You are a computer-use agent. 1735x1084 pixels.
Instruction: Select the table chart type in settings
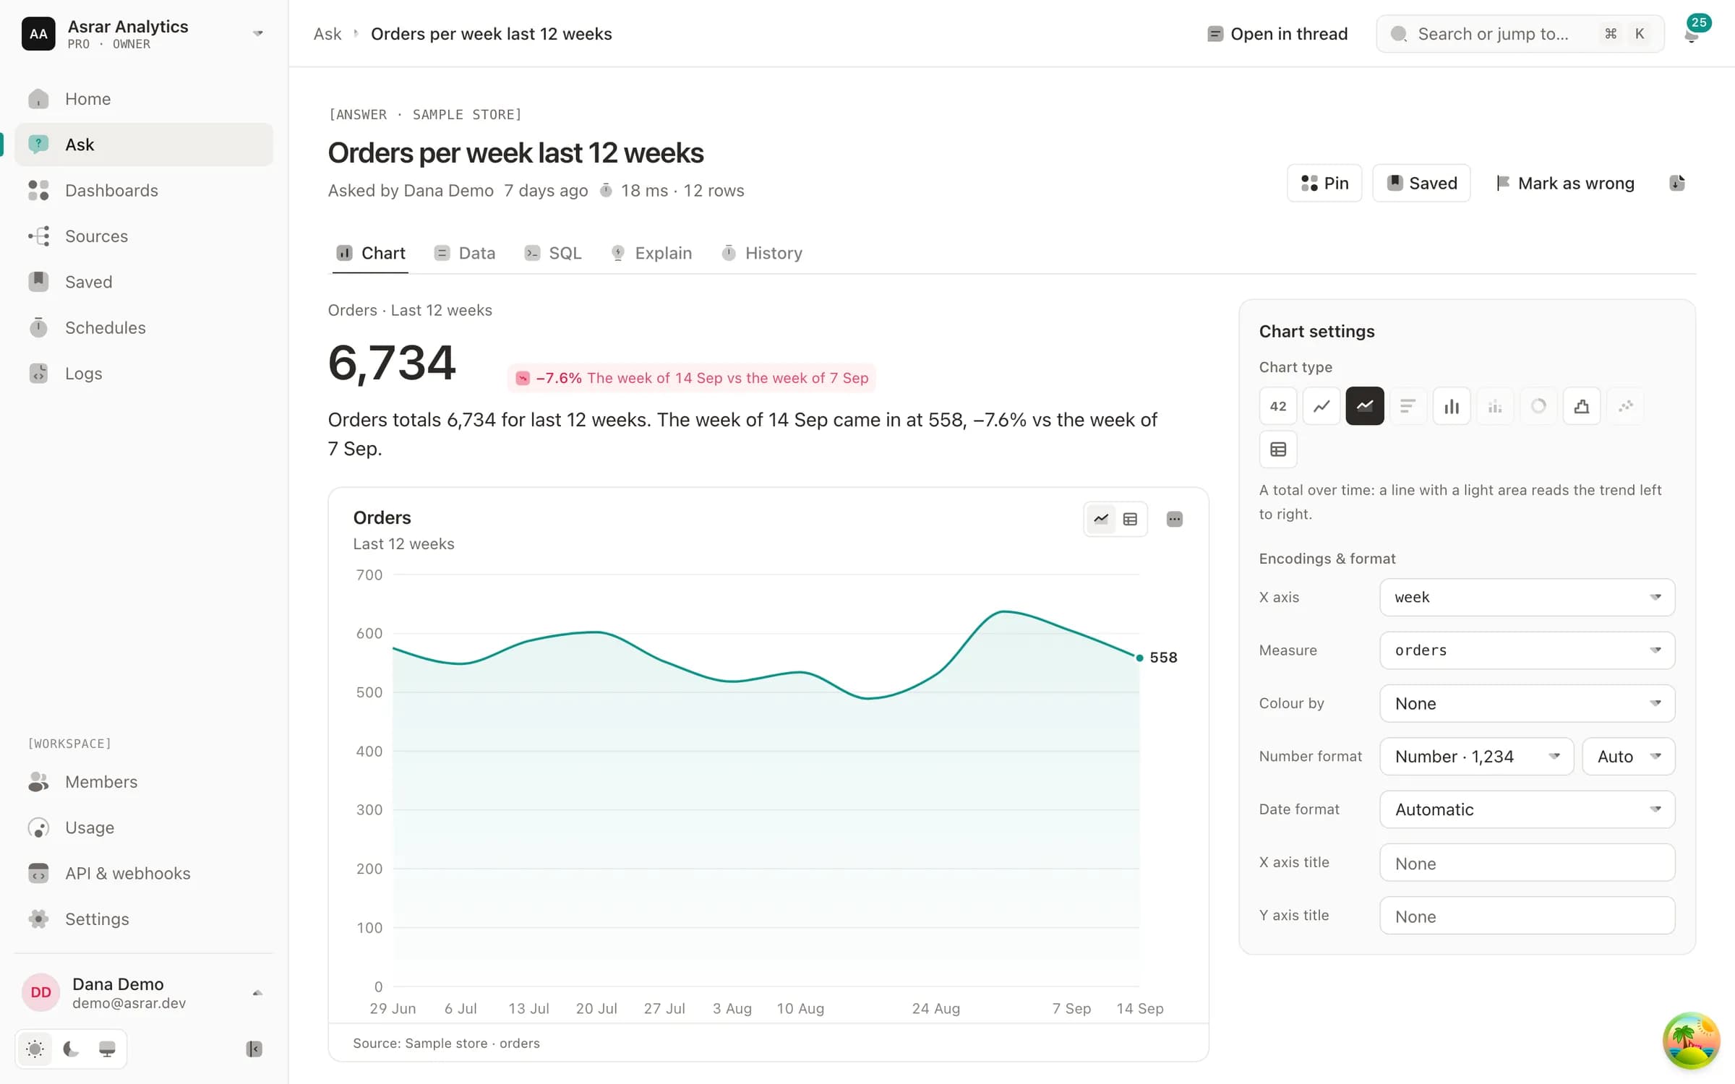click(x=1277, y=449)
